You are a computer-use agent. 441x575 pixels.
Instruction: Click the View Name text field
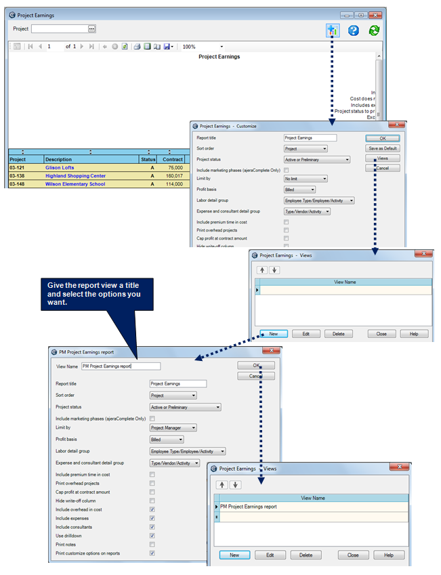(x=121, y=366)
